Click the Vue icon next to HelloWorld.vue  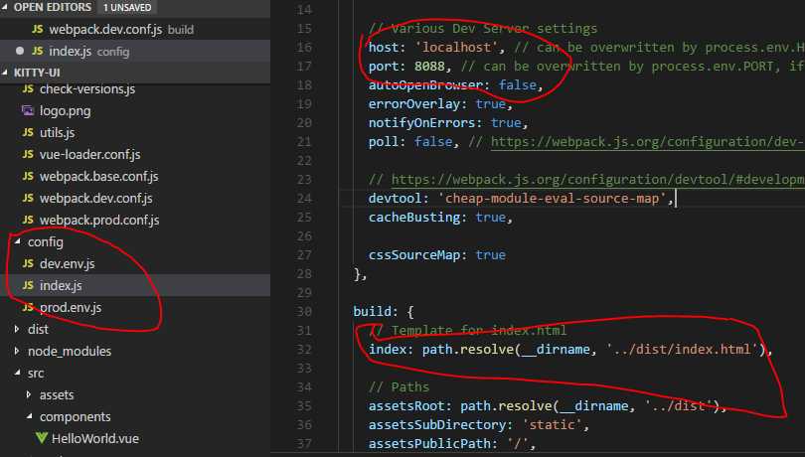pos(42,437)
